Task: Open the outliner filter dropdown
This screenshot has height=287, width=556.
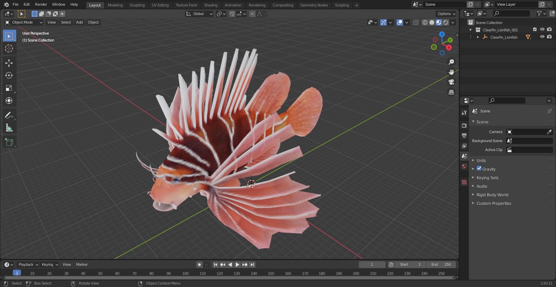Action: 541,13
